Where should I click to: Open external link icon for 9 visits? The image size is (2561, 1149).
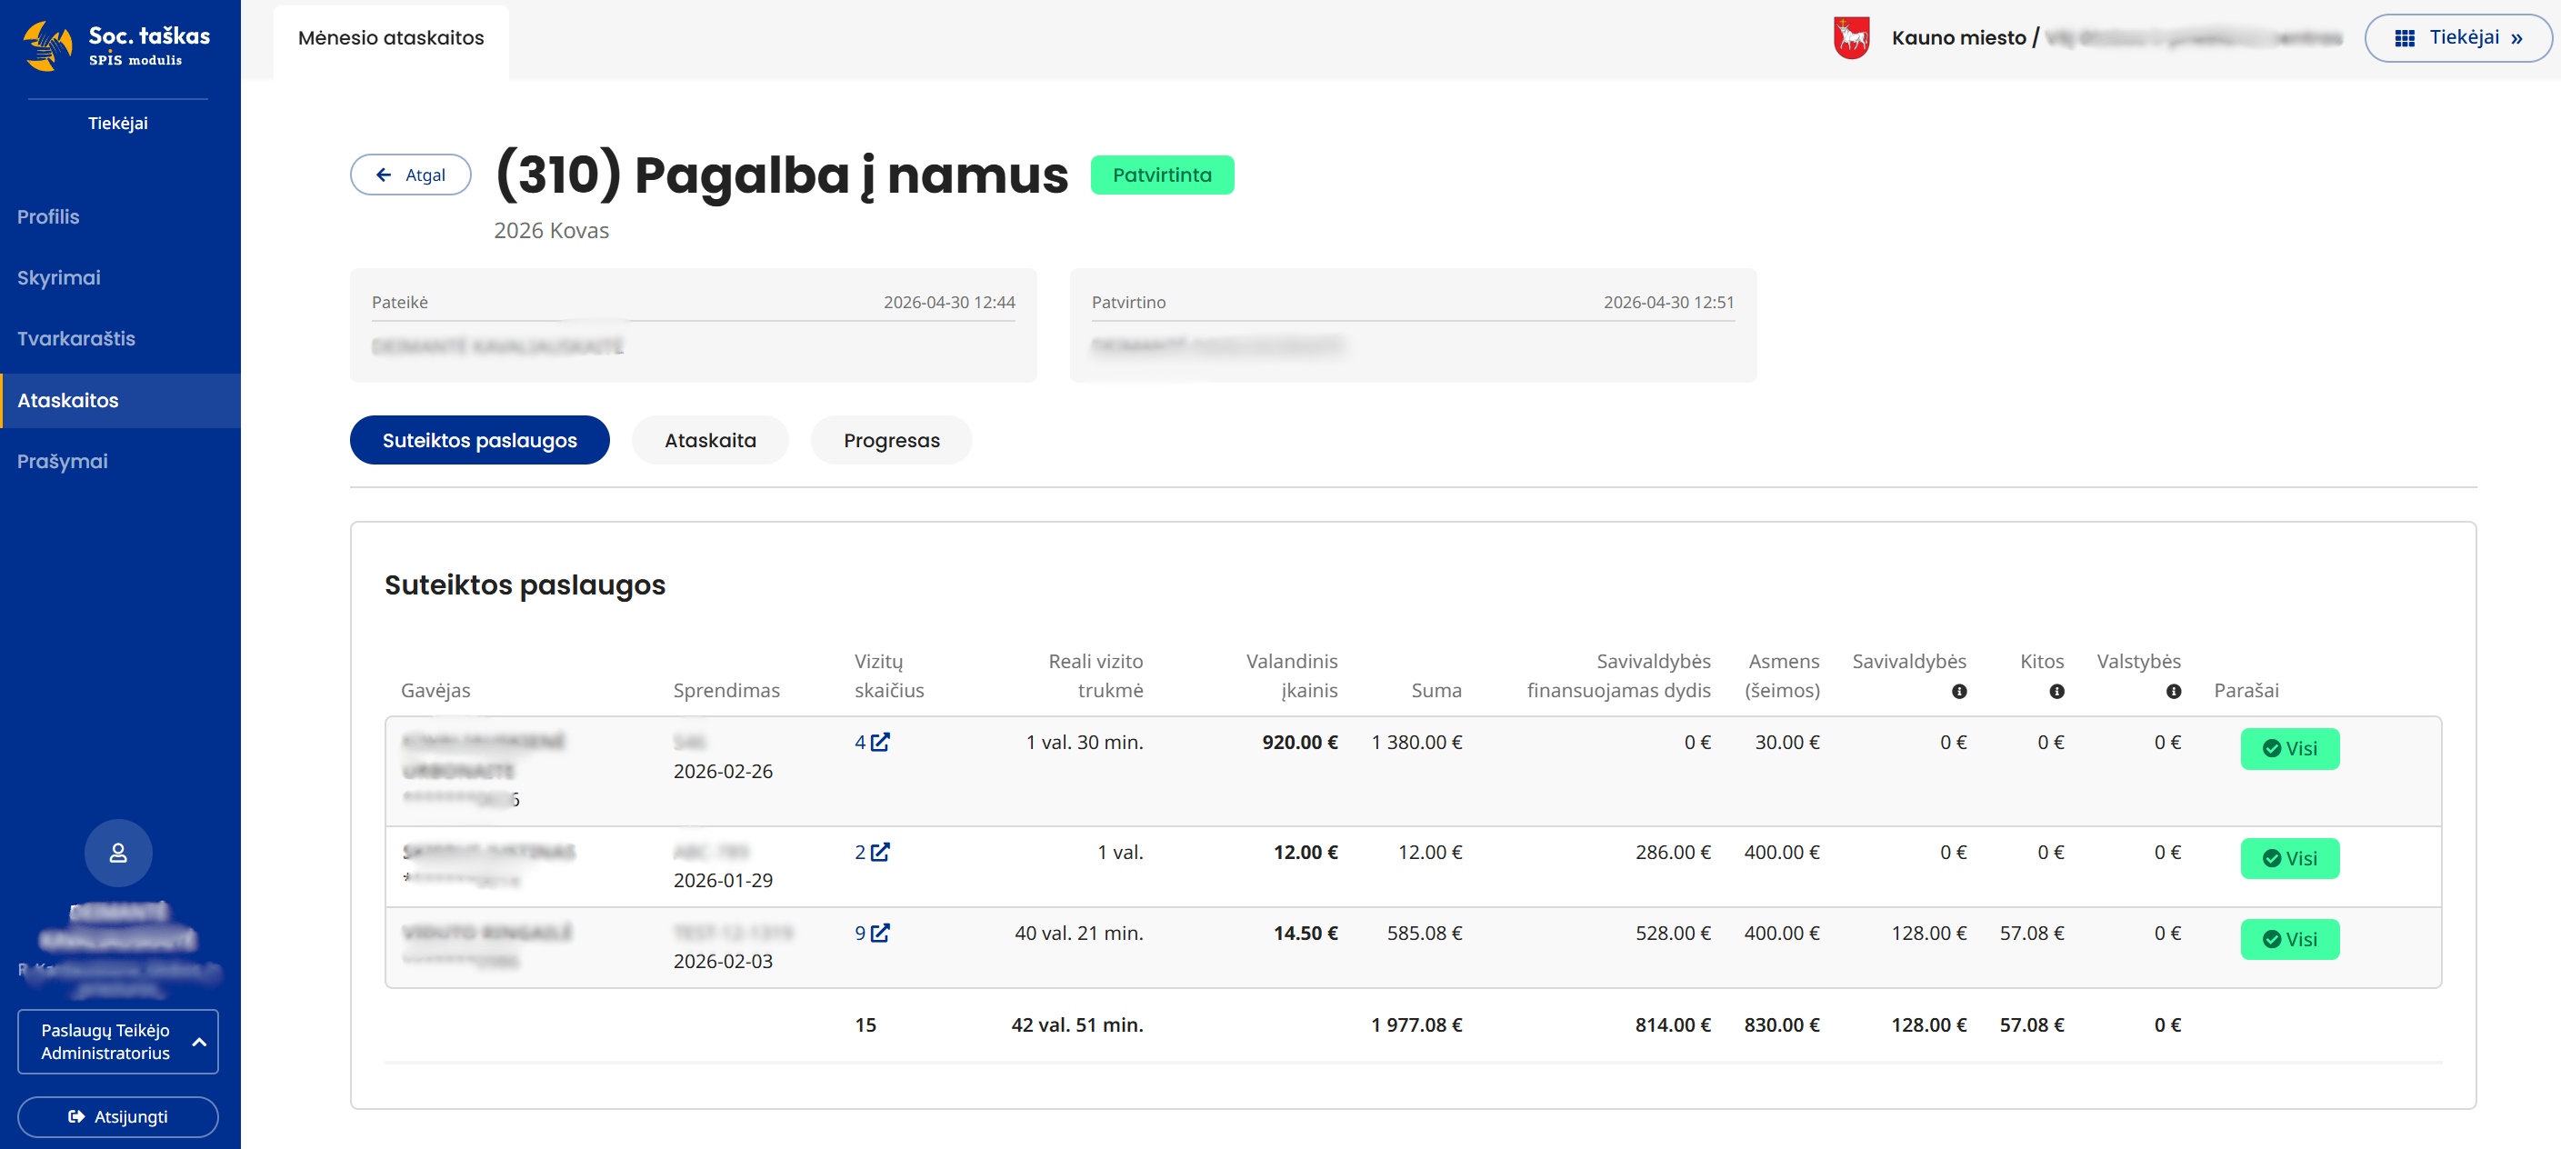tap(880, 933)
